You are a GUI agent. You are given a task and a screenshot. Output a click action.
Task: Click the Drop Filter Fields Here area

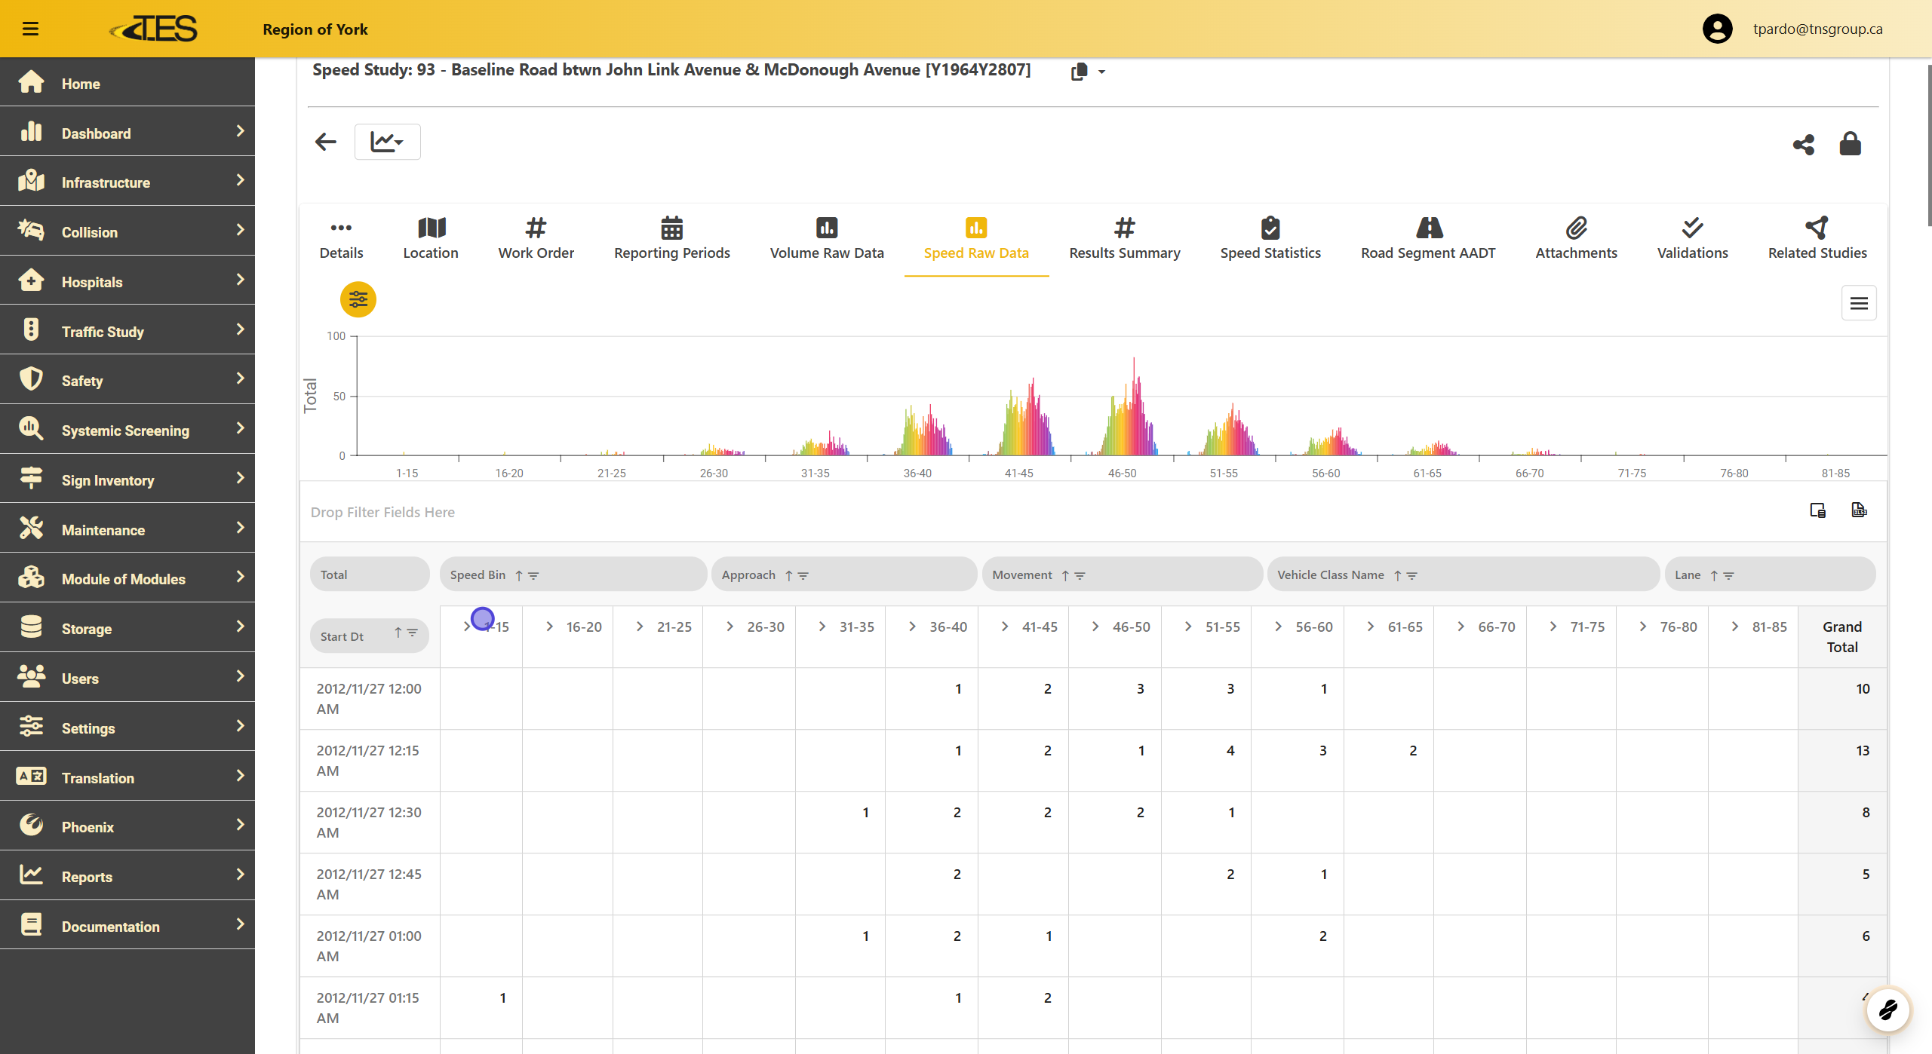(x=382, y=512)
